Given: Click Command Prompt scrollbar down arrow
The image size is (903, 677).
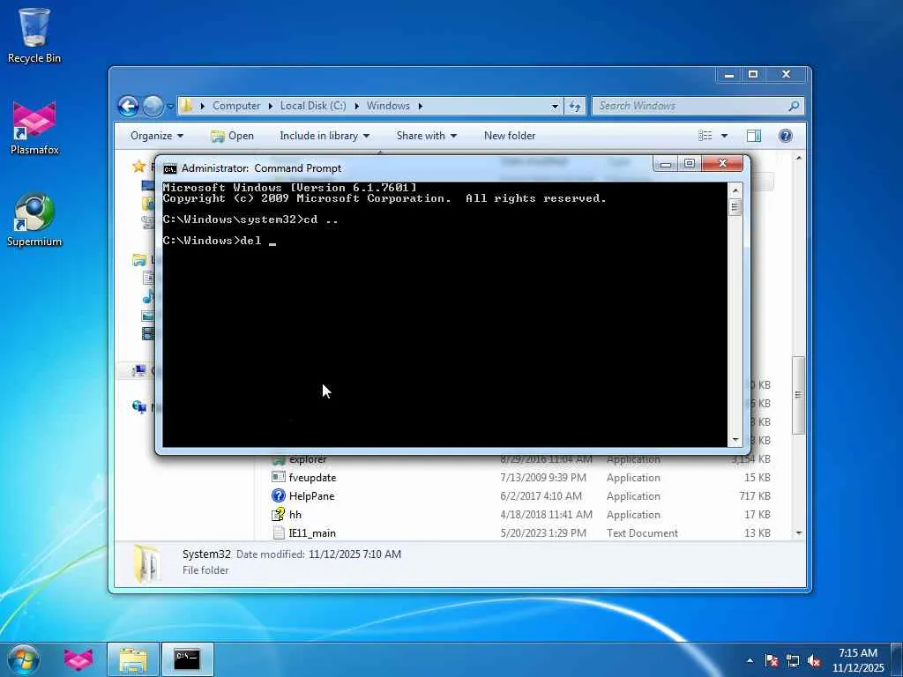Looking at the screenshot, I should pos(735,440).
